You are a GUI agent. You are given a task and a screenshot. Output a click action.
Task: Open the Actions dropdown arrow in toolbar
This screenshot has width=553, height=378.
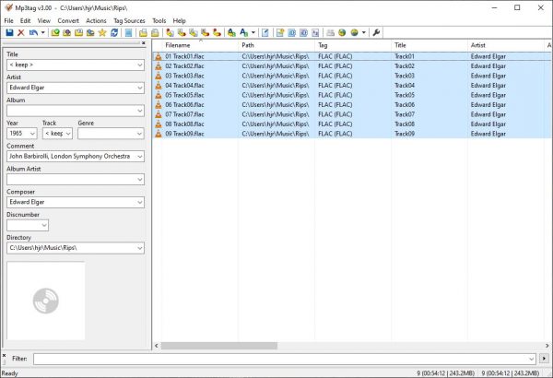pos(253,33)
